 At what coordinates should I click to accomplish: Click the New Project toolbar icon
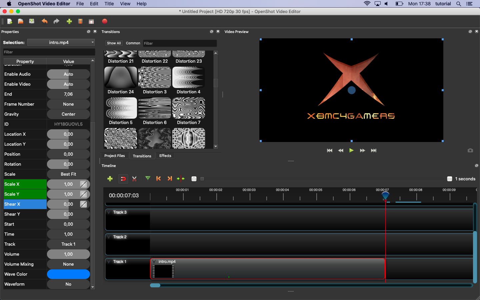pyautogui.click(x=10, y=21)
